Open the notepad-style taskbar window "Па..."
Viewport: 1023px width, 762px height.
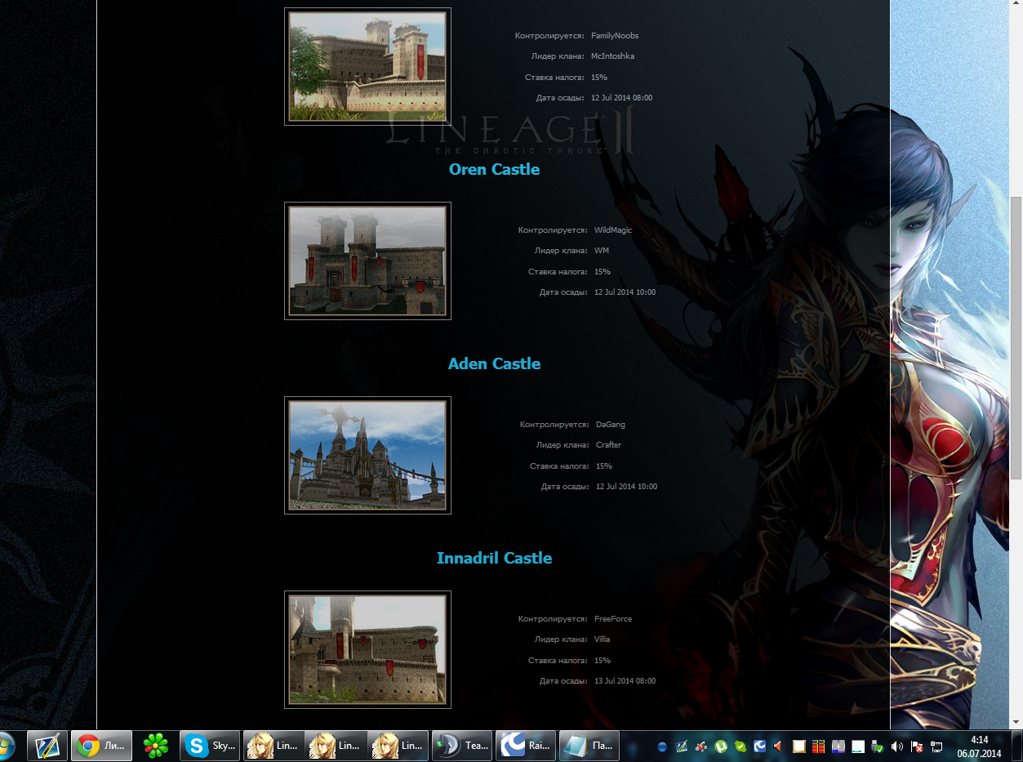click(589, 746)
